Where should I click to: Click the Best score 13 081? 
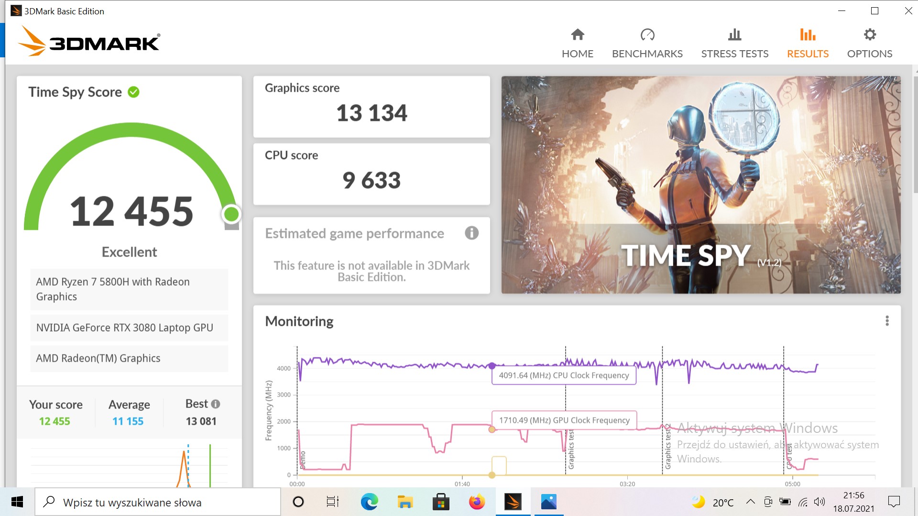pos(201,421)
